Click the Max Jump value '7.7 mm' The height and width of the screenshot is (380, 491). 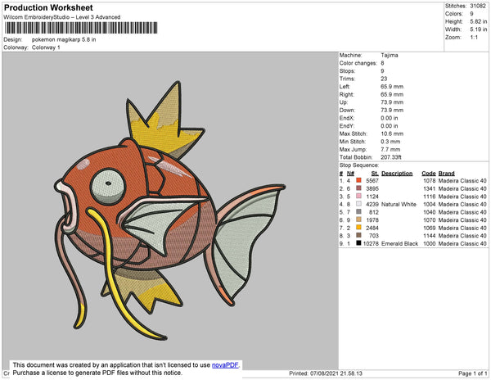tap(390, 149)
